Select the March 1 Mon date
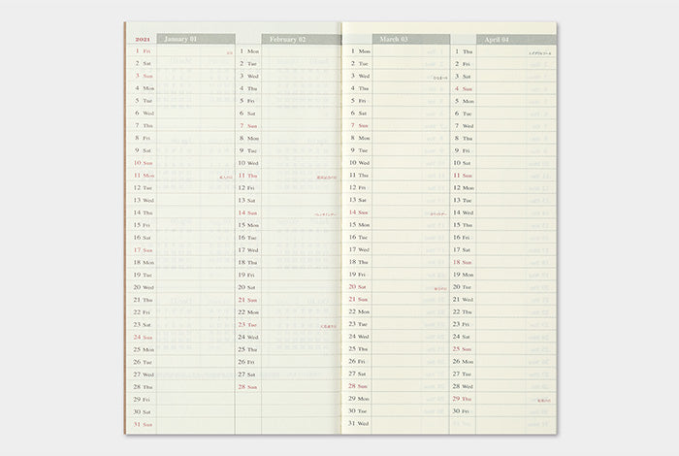Viewport: 679px width, 456px height. (x=358, y=50)
